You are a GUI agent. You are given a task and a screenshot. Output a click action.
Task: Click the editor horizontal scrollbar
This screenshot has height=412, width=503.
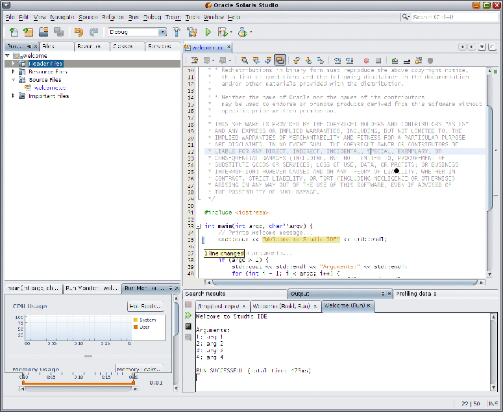click(x=345, y=282)
